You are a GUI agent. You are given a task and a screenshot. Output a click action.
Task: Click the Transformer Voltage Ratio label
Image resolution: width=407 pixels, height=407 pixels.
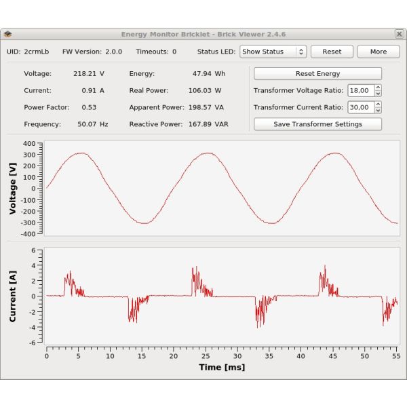coord(298,91)
